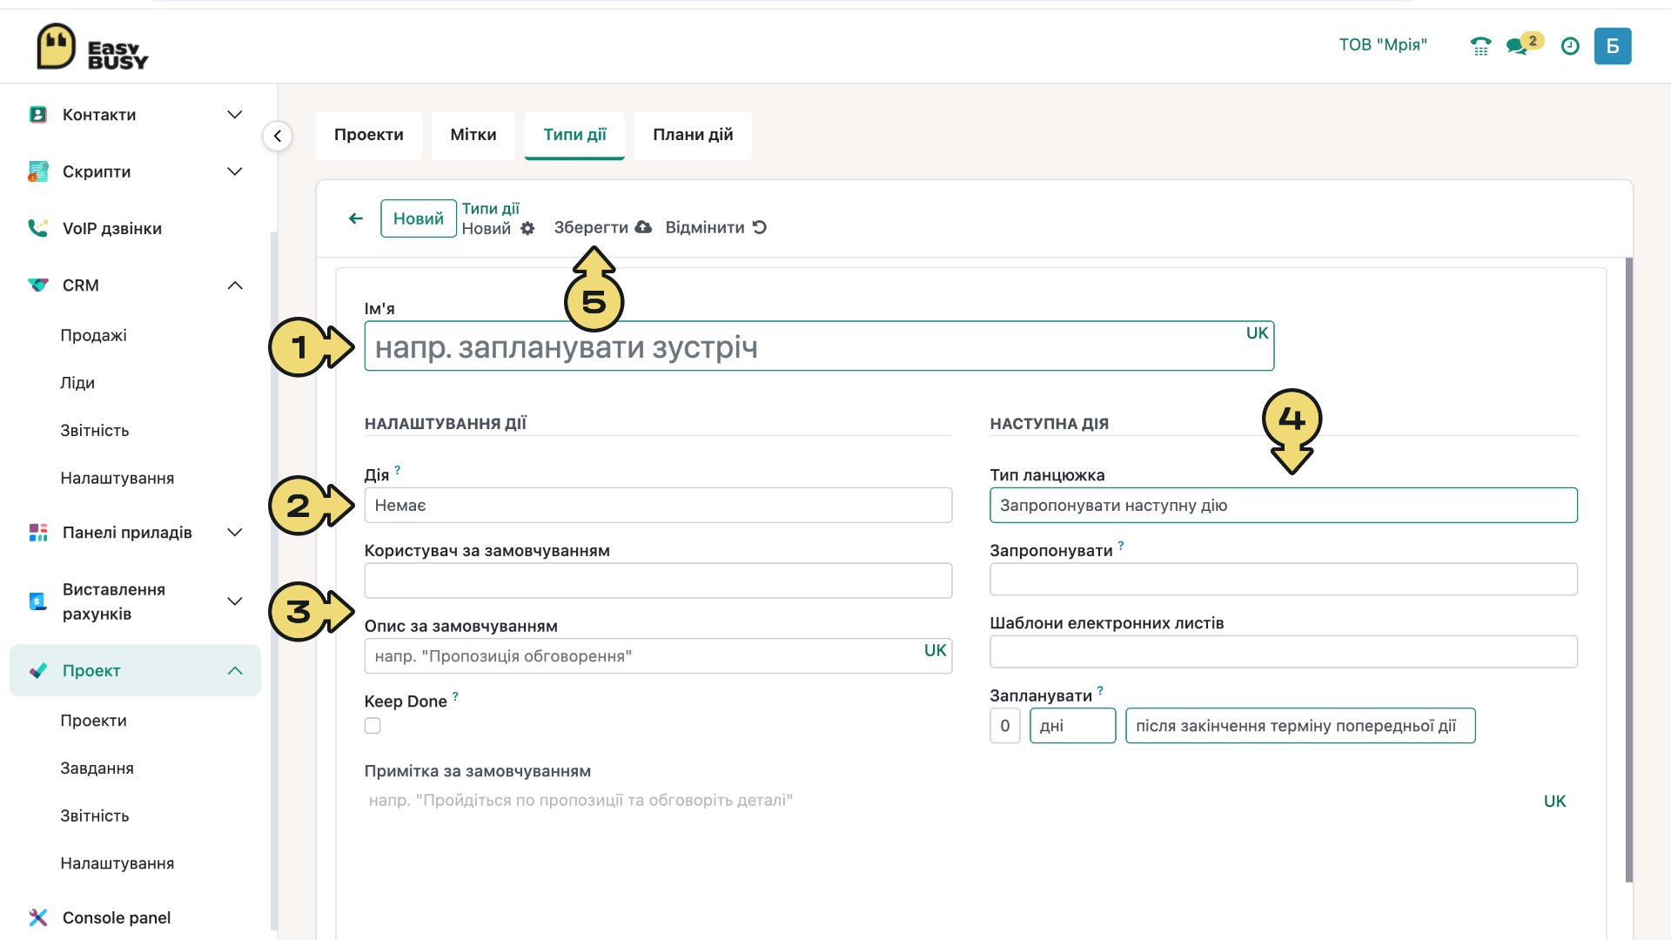
Task: Click the phone dialer icon in header
Action: tap(1480, 46)
